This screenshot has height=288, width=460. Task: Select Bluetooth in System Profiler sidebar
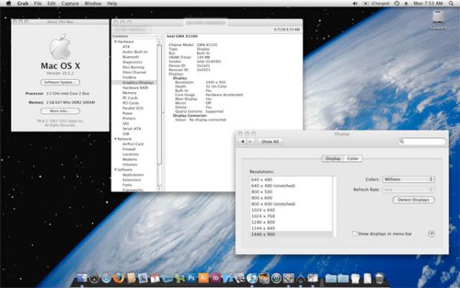pos(130,57)
